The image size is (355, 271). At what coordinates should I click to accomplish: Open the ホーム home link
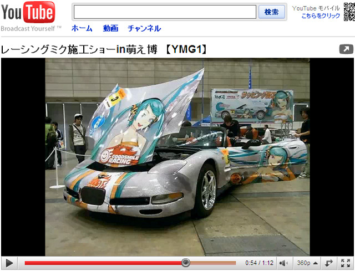[82, 28]
